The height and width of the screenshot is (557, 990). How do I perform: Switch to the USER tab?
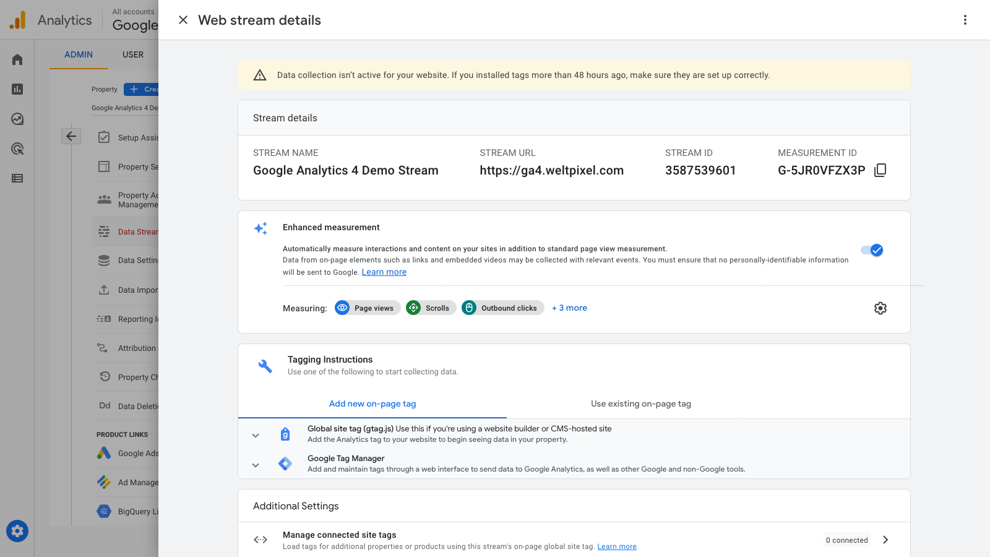click(x=133, y=54)
